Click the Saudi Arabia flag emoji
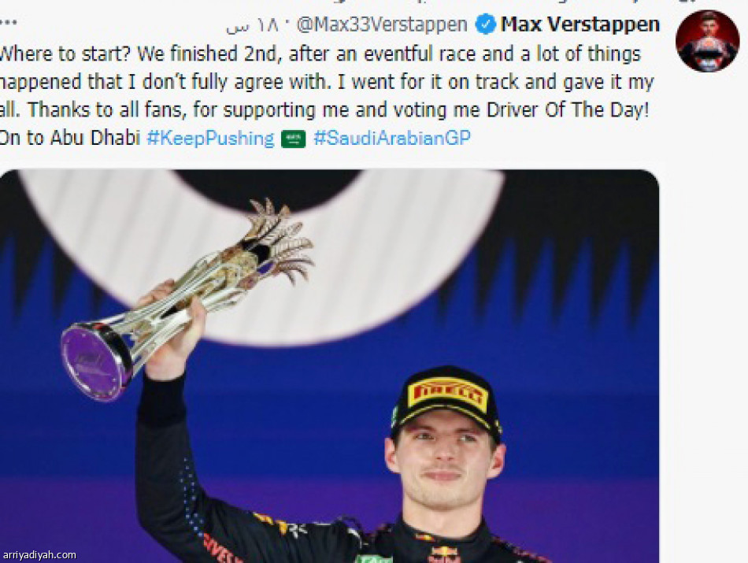The image size is (748, 563). 293,139
